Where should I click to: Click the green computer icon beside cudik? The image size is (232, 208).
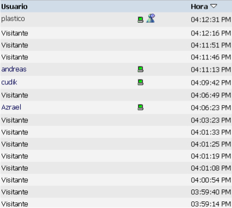point(141,82)
